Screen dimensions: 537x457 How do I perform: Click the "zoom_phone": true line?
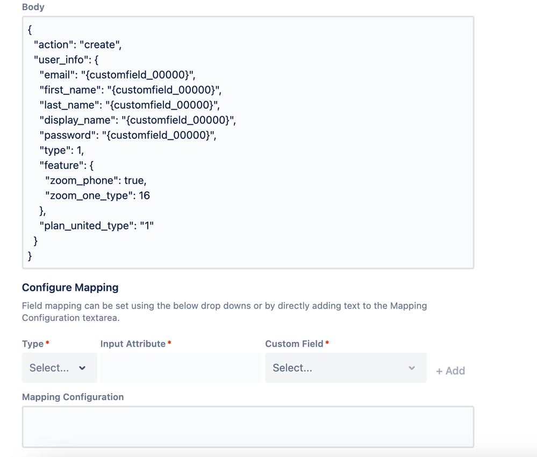point(96,180)
